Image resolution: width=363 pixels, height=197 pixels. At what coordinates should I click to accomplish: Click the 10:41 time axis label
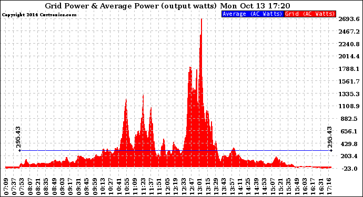118,186
